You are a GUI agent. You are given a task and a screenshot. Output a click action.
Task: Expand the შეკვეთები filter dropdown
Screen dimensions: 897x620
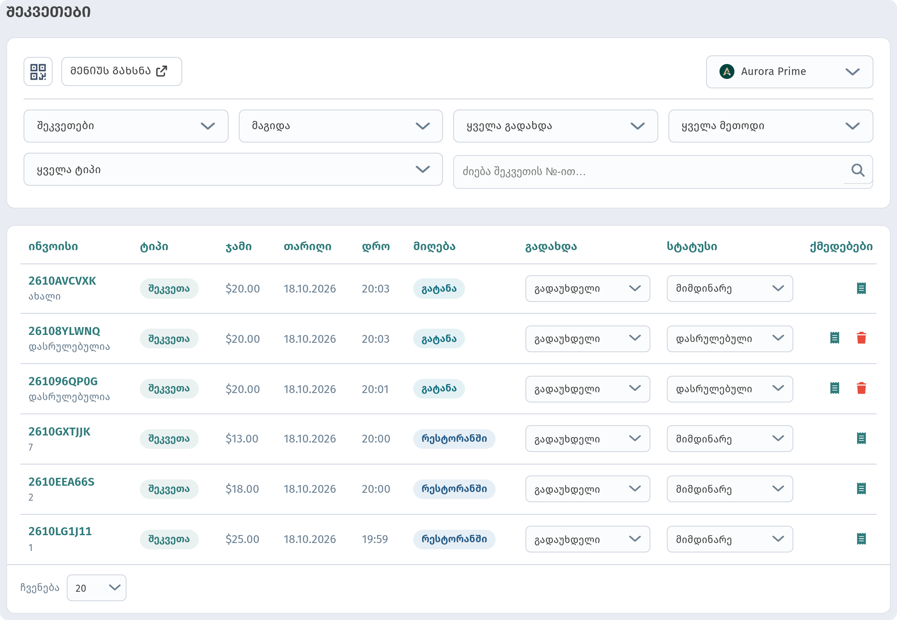126,126
